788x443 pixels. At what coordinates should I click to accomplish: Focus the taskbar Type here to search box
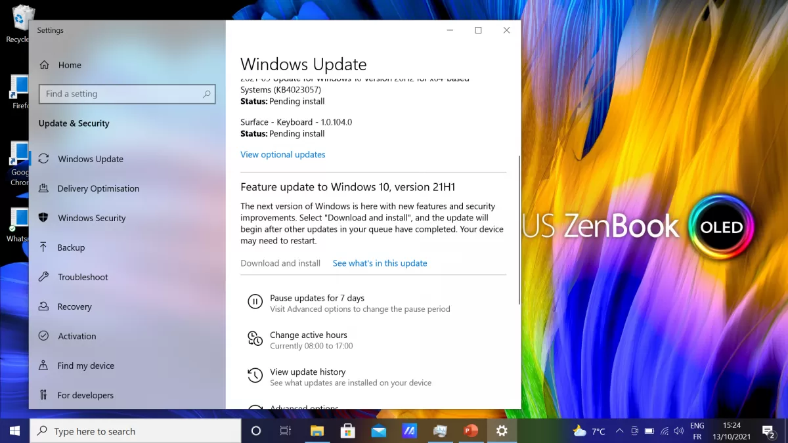click(x=135, y=431)
